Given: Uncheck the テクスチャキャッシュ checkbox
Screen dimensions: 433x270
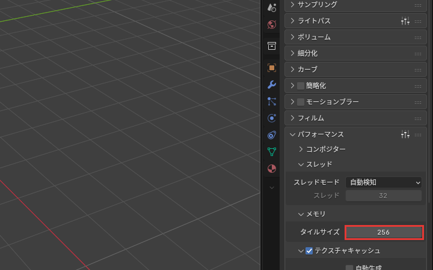Looking at the screenshot, I should pos(309,251).
